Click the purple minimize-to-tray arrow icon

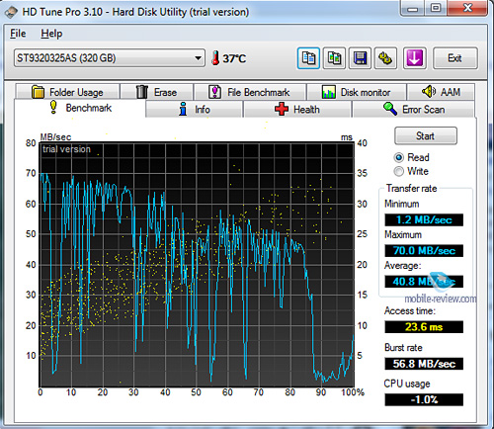pyautogui.click(x=415, y=58)
